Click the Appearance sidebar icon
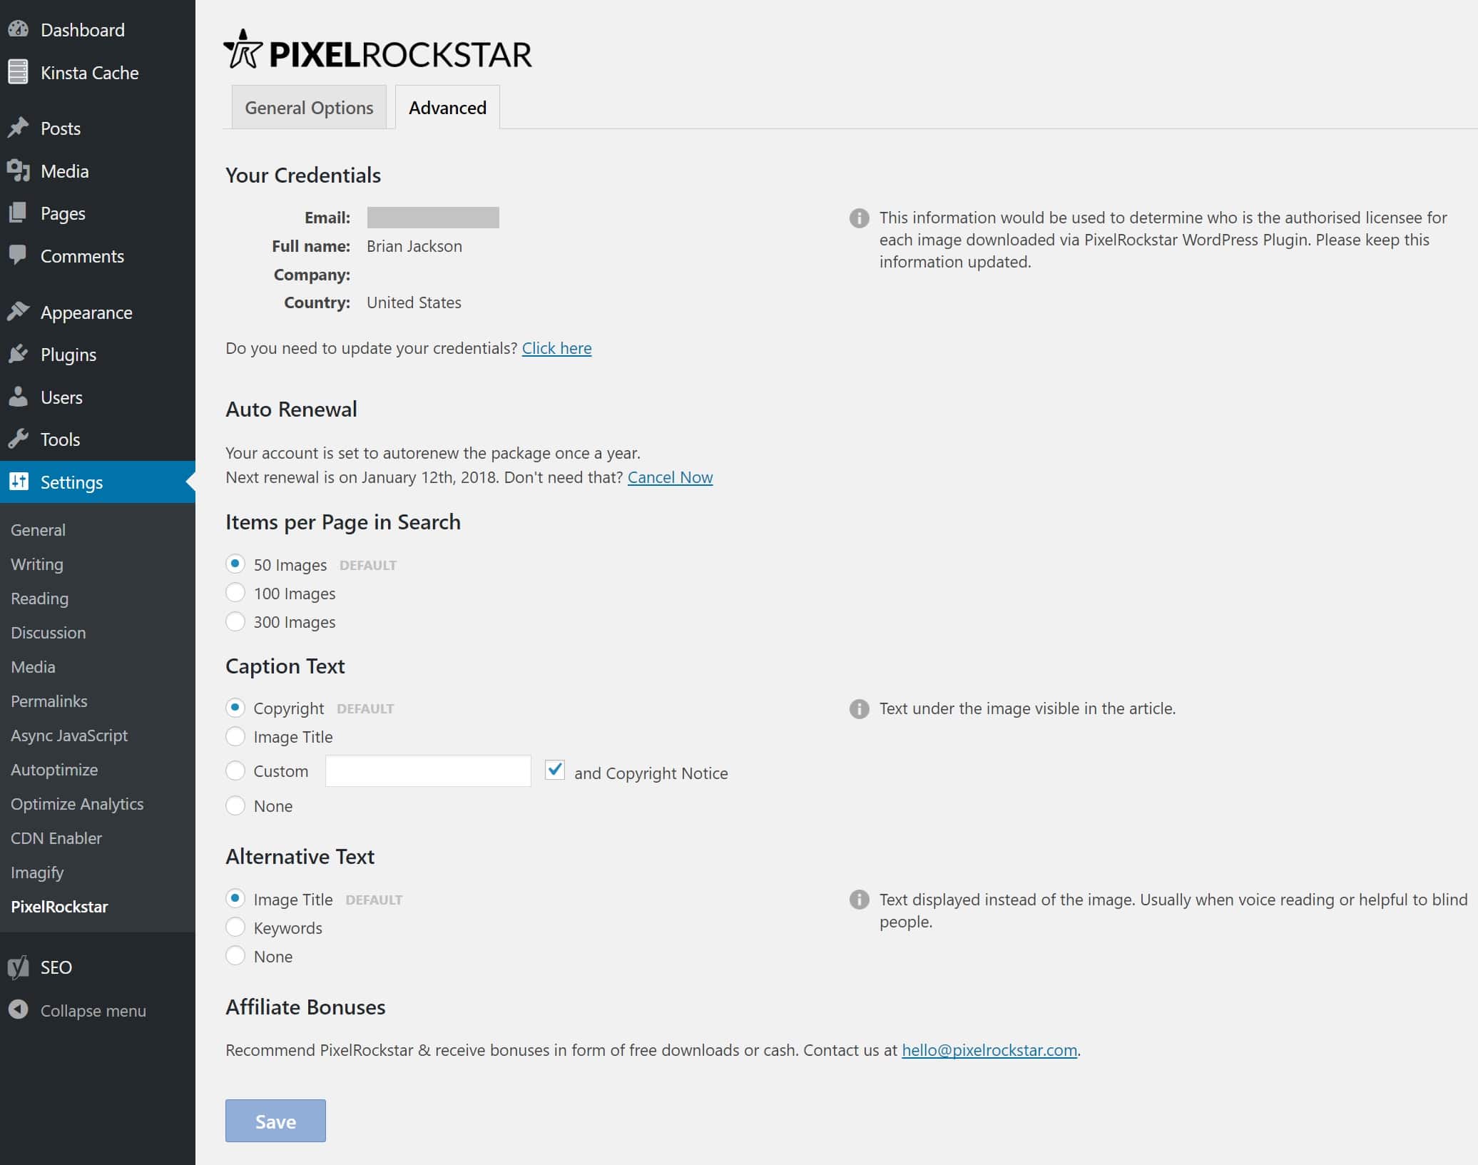The height and width of the screenshot is (1165, 1478). [x=18, y=311]
